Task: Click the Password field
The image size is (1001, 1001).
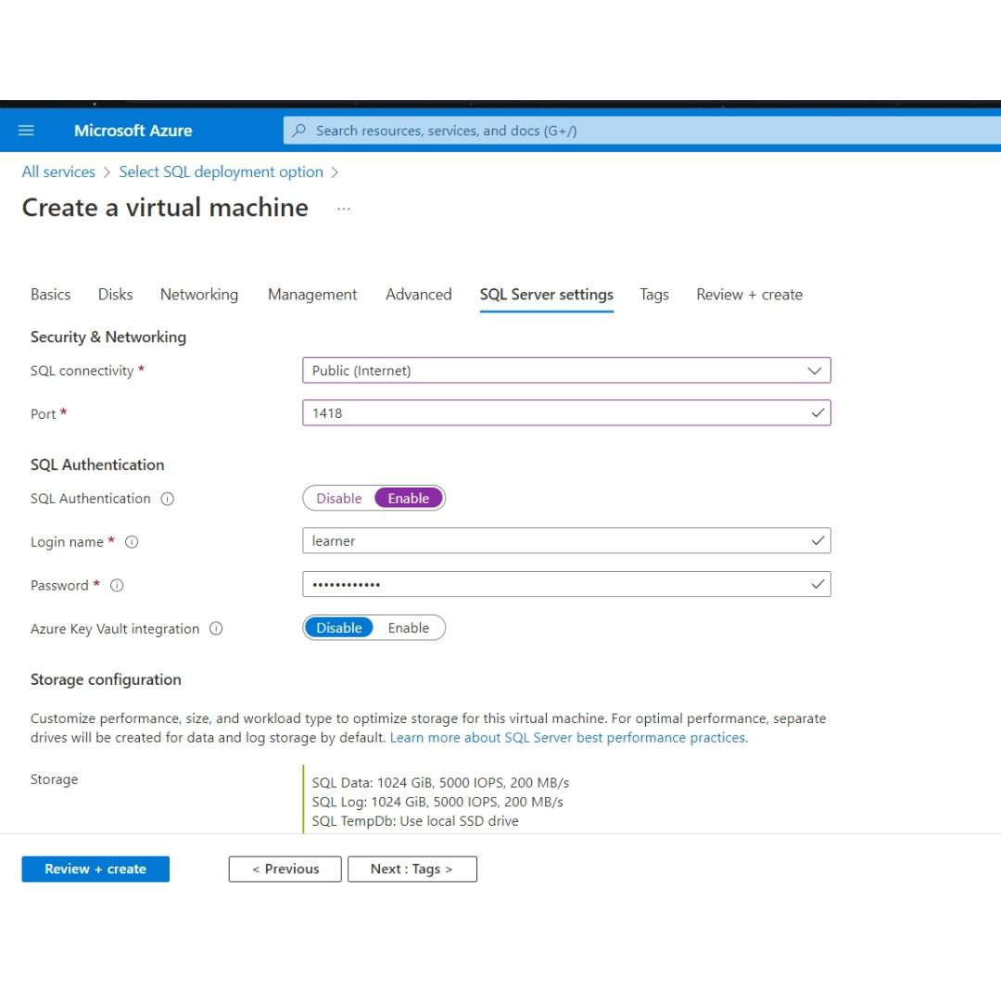Action: 567,584
